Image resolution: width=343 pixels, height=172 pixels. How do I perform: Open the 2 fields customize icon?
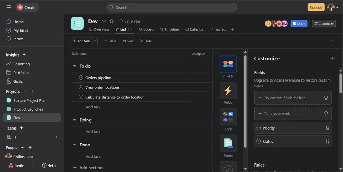[228, 64]
